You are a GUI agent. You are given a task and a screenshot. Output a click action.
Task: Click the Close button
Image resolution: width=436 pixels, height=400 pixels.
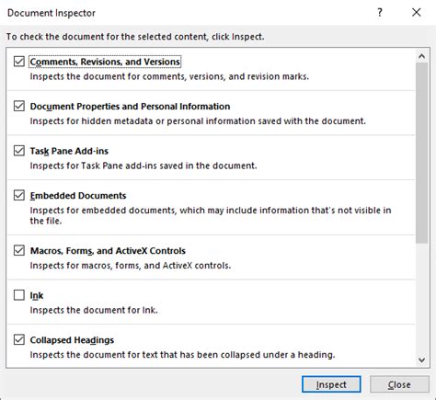click(399, 384)
